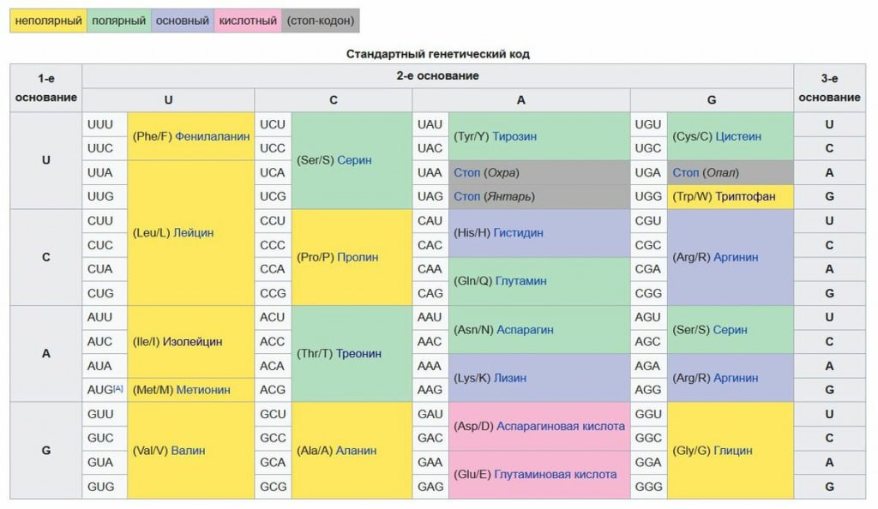878x509 pixels.
Task: Select the pink кислотный legend swatch
Action: [x=247, y=21]
